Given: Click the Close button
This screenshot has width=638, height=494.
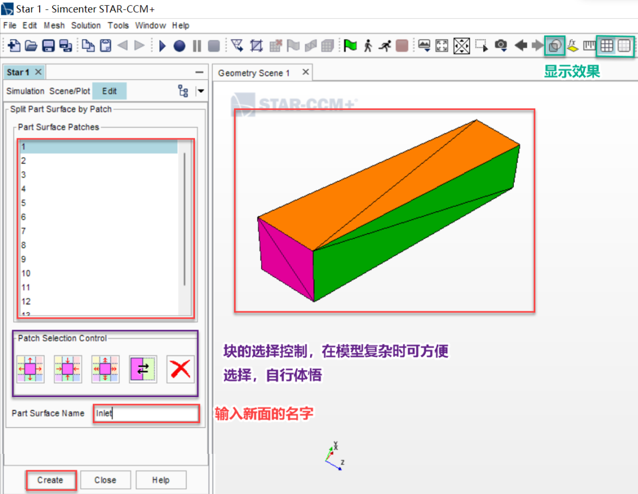Looking at the screenshot, I should coord(105,480).
